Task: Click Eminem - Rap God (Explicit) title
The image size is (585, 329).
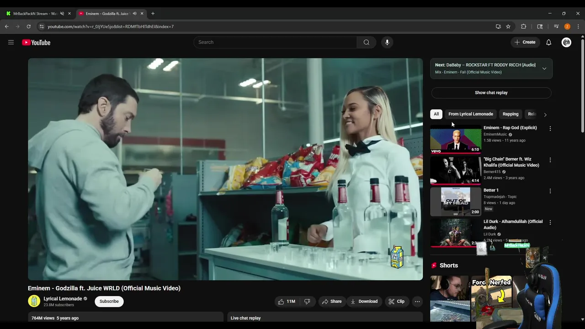Action: click(x=510, y=128)
